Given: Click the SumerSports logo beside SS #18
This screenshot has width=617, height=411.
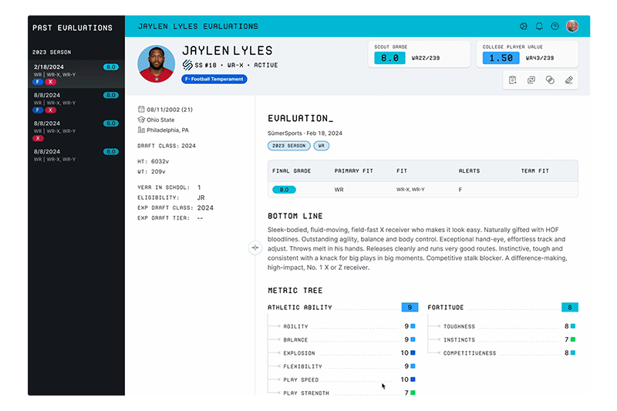Looking at the screenshot, I should coord(187,66).
